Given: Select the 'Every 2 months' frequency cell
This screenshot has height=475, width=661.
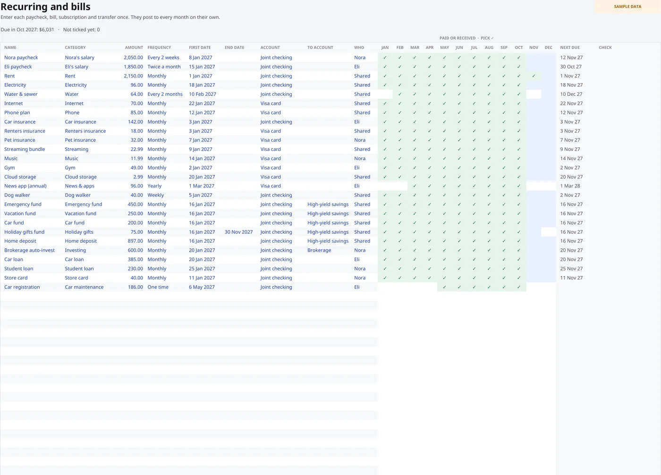Looking at the screenshot, I should 166,94.
